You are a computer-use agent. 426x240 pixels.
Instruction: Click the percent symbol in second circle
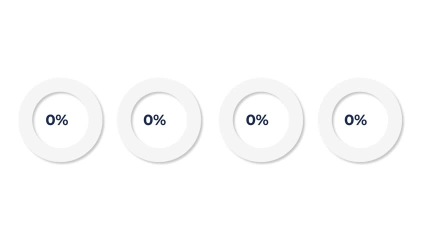[x=160, y=120]
